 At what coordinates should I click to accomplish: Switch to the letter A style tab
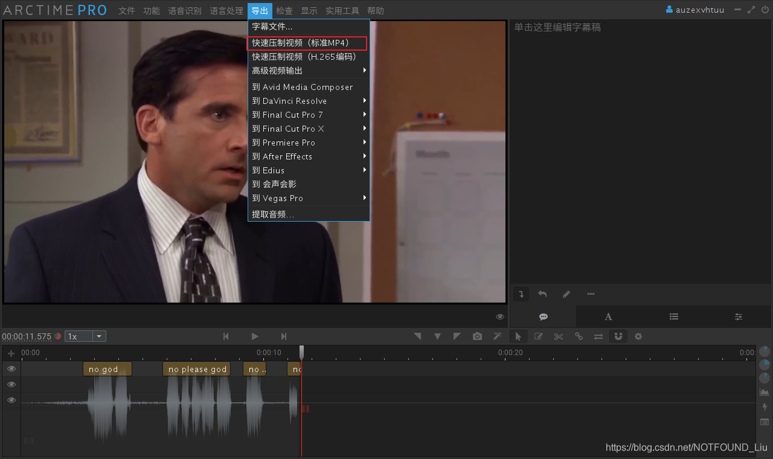(x=609, y=316)
